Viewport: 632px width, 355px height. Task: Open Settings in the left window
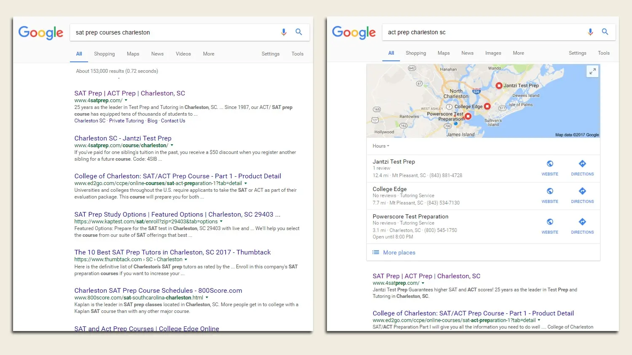tap(270, 54)
